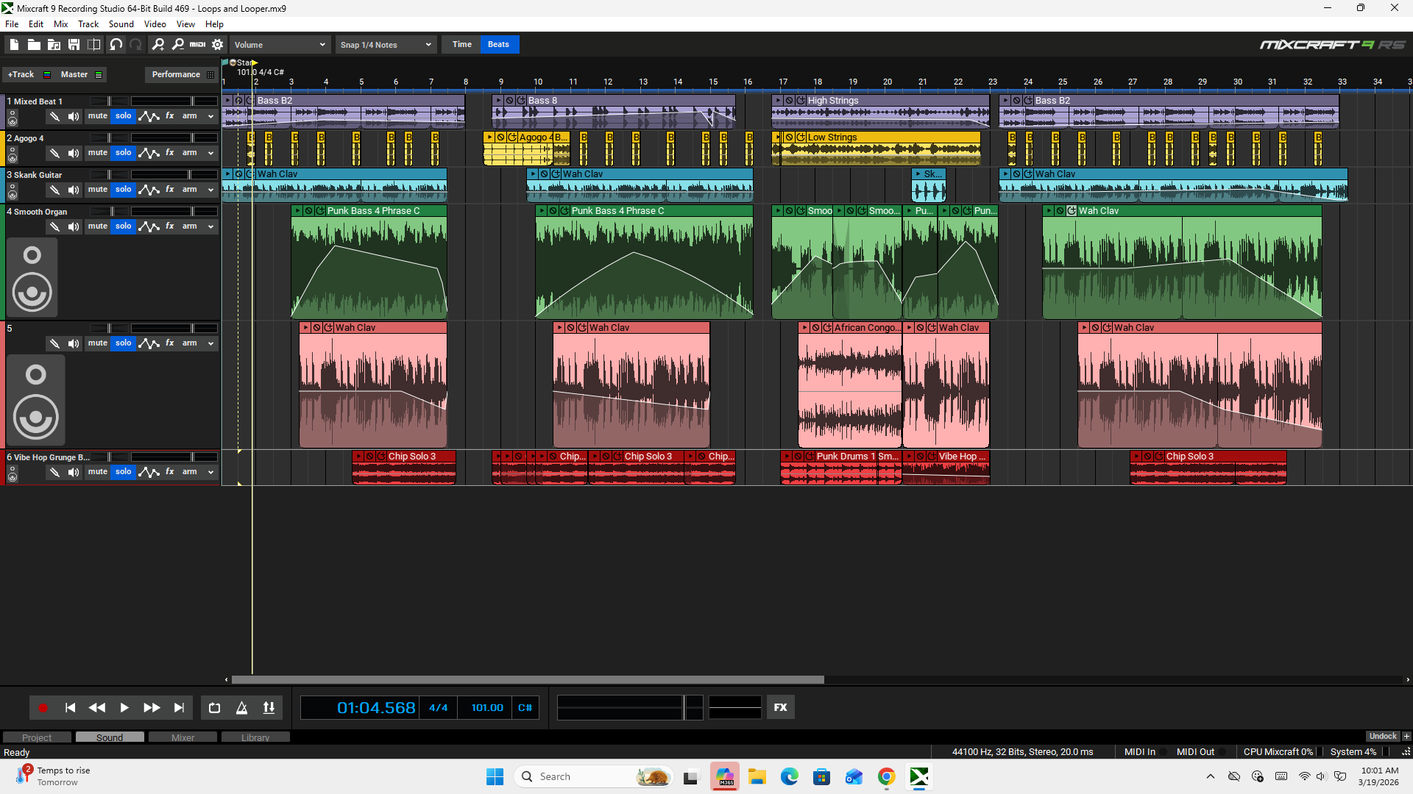Click the Save Project disk icon

coord(74,45)
